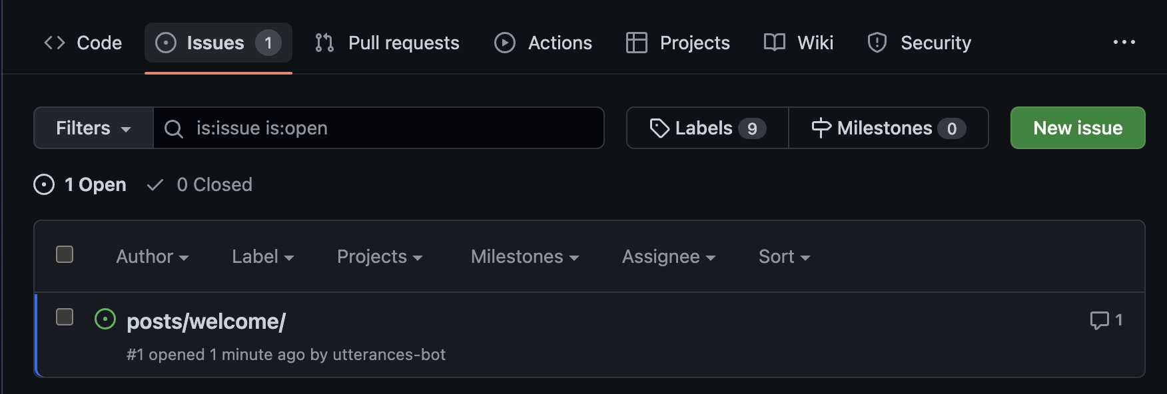Image resolution: width=1167 pixels, height=394 pixels.
Task: Click the magnifier icon in the search box
Action: 174,128
